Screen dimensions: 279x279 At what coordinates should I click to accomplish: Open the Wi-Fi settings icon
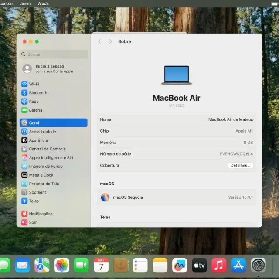pos(24,84)
